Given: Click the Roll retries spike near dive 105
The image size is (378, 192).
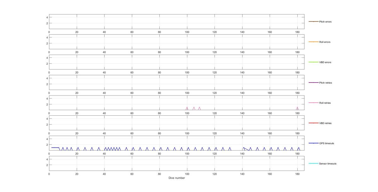Looking at the screenshot, I should pos(194,108).
